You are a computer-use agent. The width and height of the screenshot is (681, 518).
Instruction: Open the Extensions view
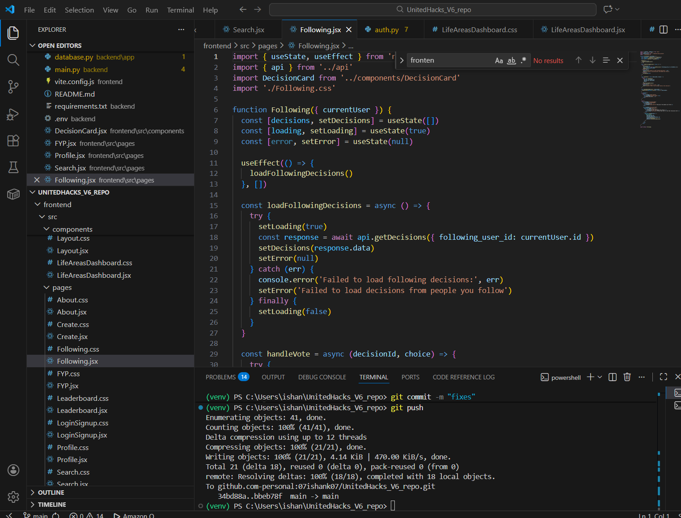click(13, 141)
